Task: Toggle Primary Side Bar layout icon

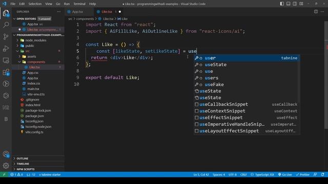Action: coord(282,4)
